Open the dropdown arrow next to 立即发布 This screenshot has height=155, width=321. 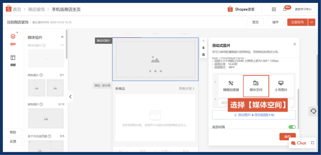(311, 22)
